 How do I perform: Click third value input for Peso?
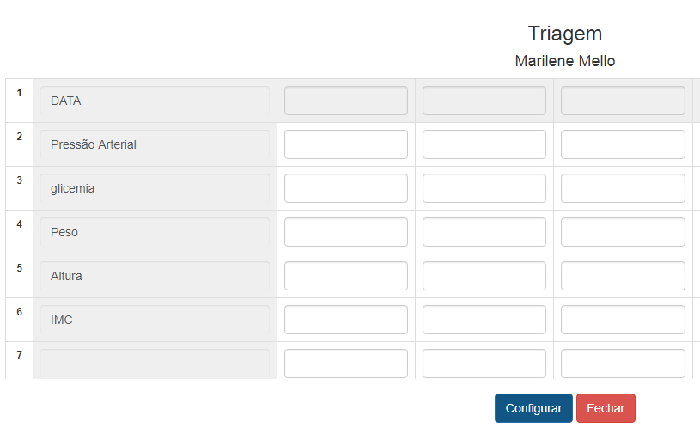[x=623, y=232]
